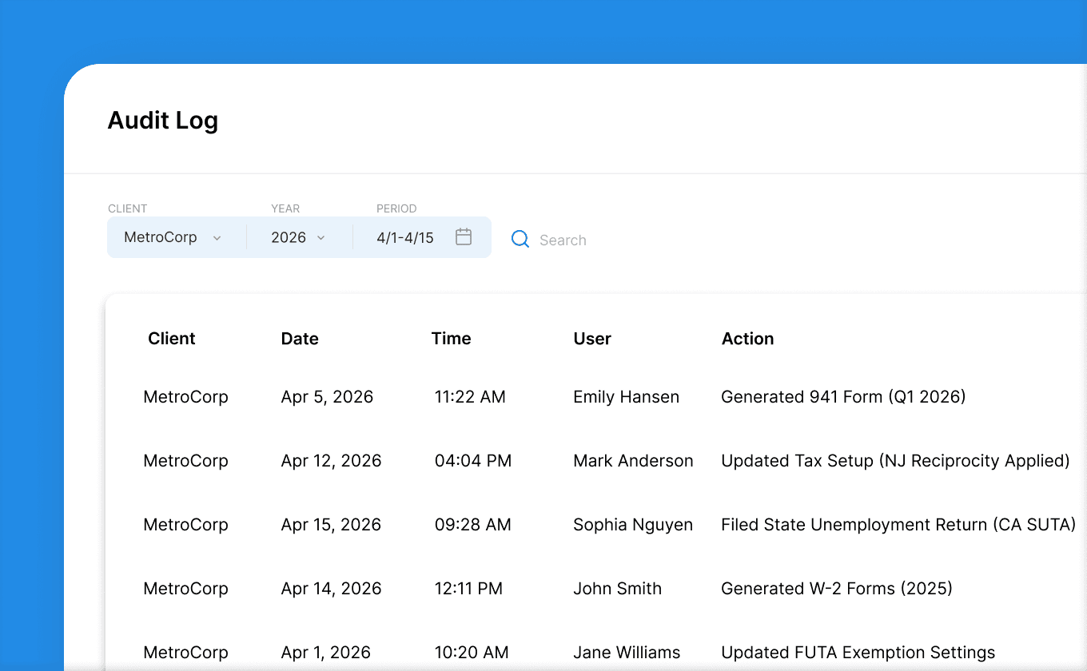Click John Smith's W-2 Forms entry
This screenshot has height=671, width=1087.
click(559, 589)
